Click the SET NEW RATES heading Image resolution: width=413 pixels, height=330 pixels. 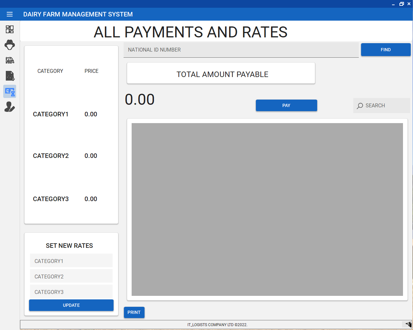69,246
